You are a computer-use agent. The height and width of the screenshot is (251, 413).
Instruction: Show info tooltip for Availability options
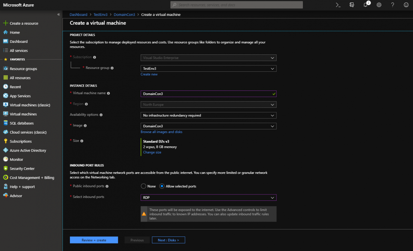(x=101, y=115)
